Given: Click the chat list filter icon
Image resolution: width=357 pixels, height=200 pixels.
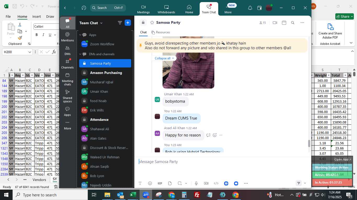Looking at the screenshot, I should point(120,23).
